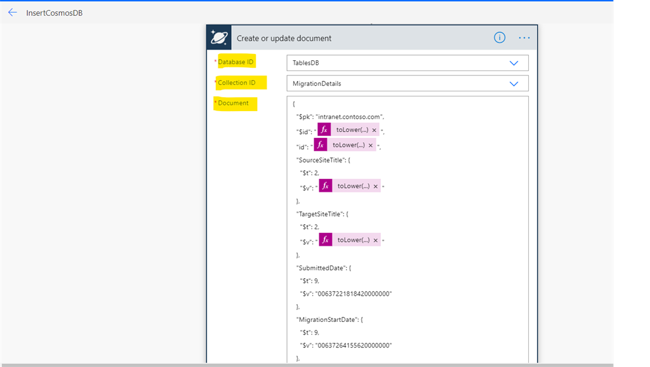650x367 pixels.
Task: Click the back arrow next to InsertCosmosDB
Action: [x=13, y=13]
